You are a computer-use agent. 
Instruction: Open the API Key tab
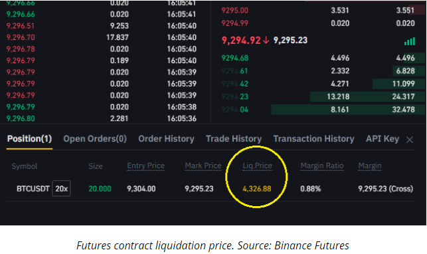pyautogui.click(x=383, y=139)
